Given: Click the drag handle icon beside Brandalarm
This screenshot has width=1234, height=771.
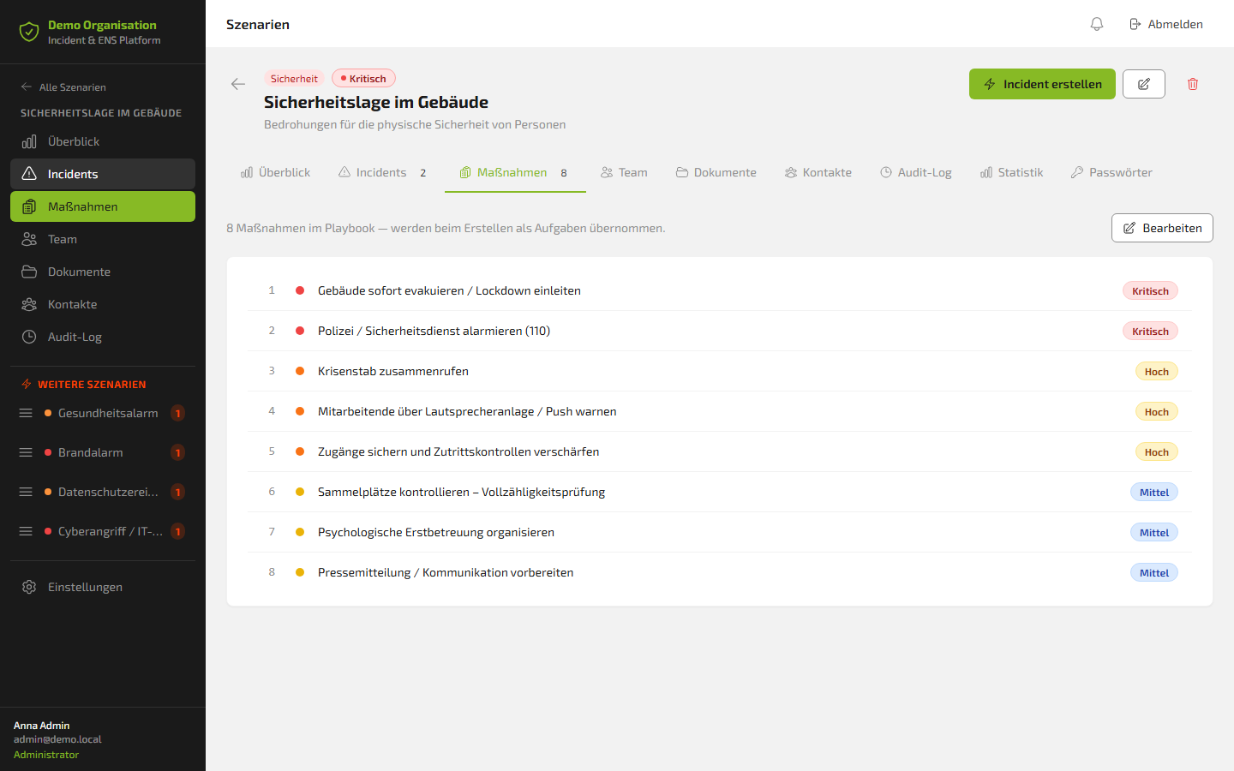Looking at the screenshot, I should point(26,452).
